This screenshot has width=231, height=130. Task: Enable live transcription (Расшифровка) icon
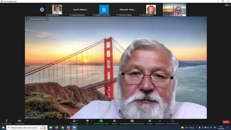point(132,121)
